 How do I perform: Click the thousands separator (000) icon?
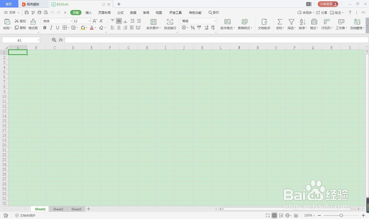tap(199, 28)
